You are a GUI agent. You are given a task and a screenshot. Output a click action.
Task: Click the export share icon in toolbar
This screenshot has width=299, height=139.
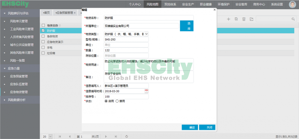tap(251, 19)
